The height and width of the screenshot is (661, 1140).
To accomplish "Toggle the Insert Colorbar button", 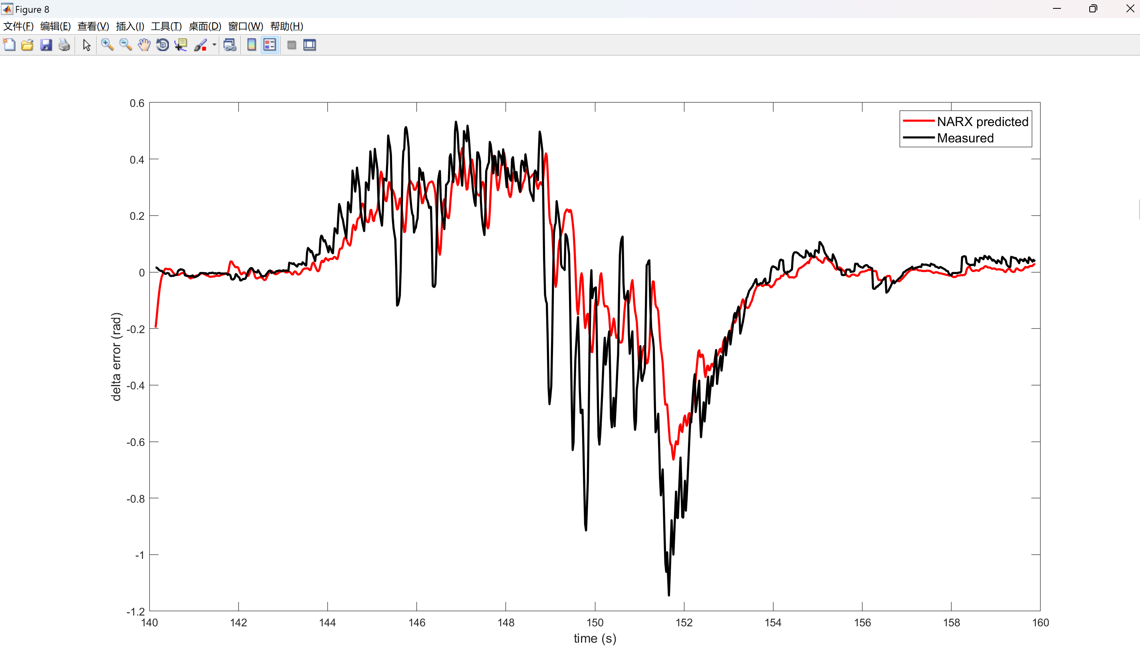I will (x=252, y=45).
